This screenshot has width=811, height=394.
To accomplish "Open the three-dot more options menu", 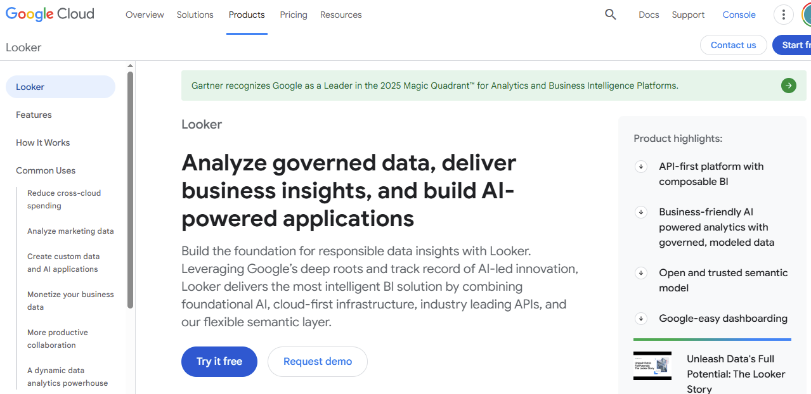I will pyautogui.click(x=784, y=15).
